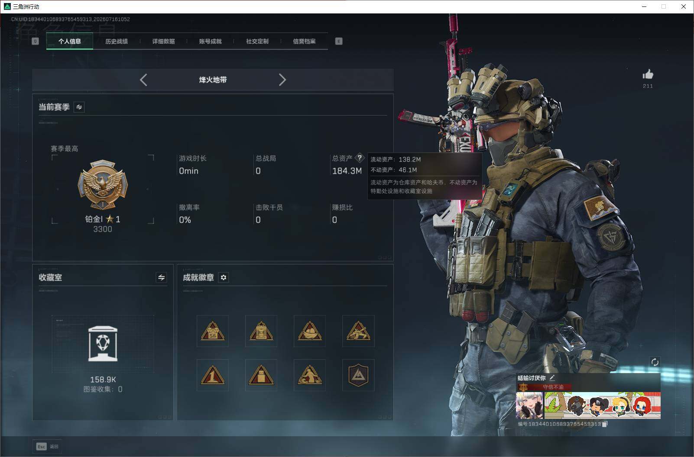The height and width of the screenshot is (457, 694).
Task: Select the backpack achievement badge in top row
Action: click(261, 331)
